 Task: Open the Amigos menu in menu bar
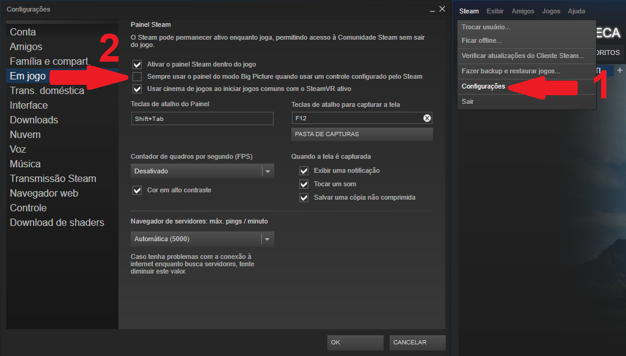pos(523,11)
